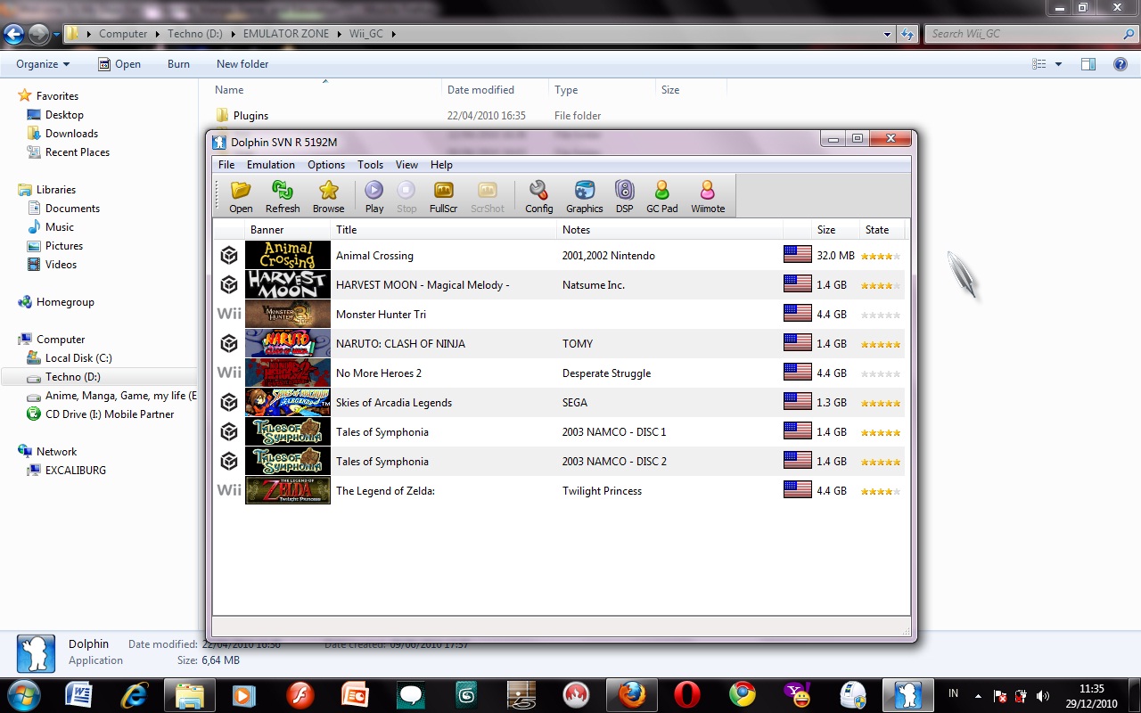The height and width of the screenshot is (713, 1141).
Task: Select Downloads in the Favorites sidebar
Action: [71, 134]
